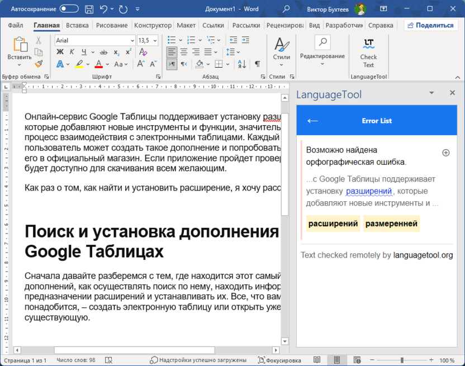The height and width of the screenshot is (366, 465).
Task: Click the Undo arrow in title bar
Action: point(104,8)
